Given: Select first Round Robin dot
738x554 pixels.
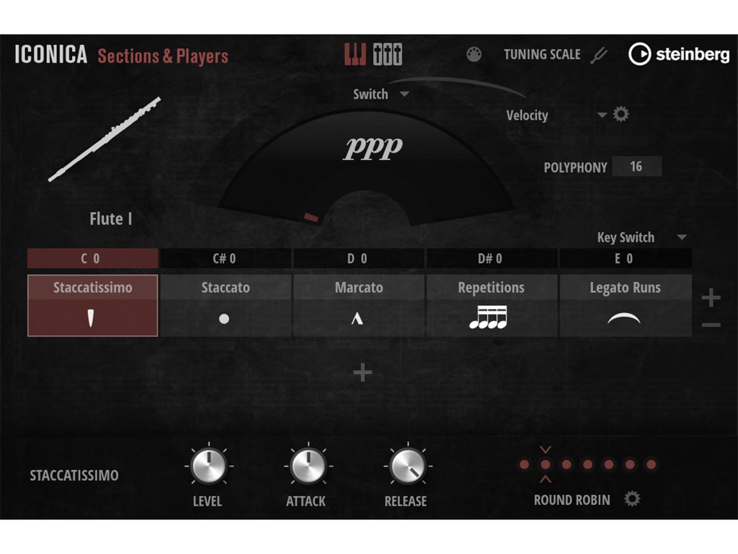Looking at the screenshot, I should pos(524,465).
